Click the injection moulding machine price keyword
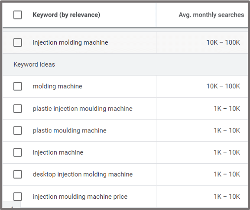Viewport: 250px width, 210px height. [x=80, y=197]
